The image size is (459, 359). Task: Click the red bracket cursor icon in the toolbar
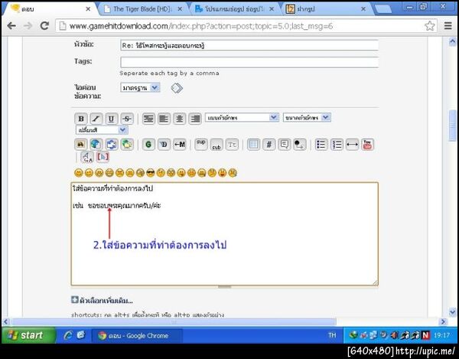pyautogui.click(x=103, y=157)
